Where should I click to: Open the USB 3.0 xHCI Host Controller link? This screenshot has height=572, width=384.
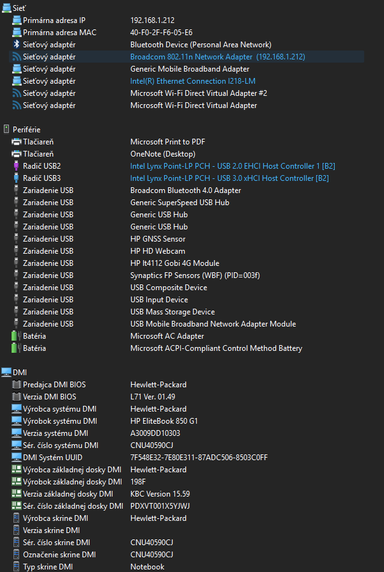230,178
